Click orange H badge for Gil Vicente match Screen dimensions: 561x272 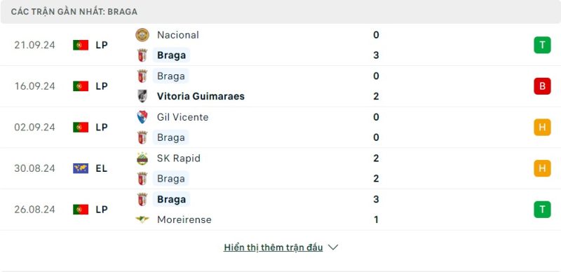(x=542, y=128)
